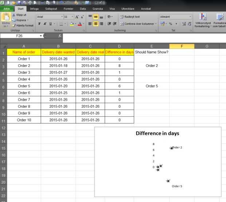
Task: Apply accounting number format
Action: (x=163, y=24)
